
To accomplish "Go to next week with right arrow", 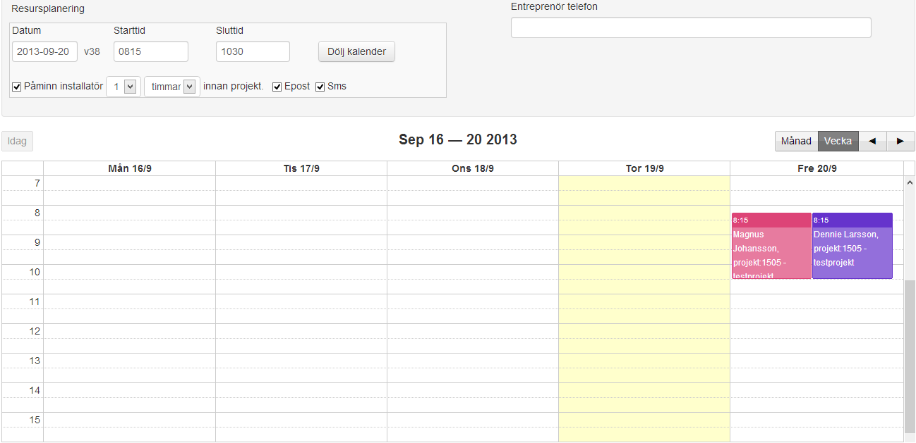I will click(x=900, y=141).
